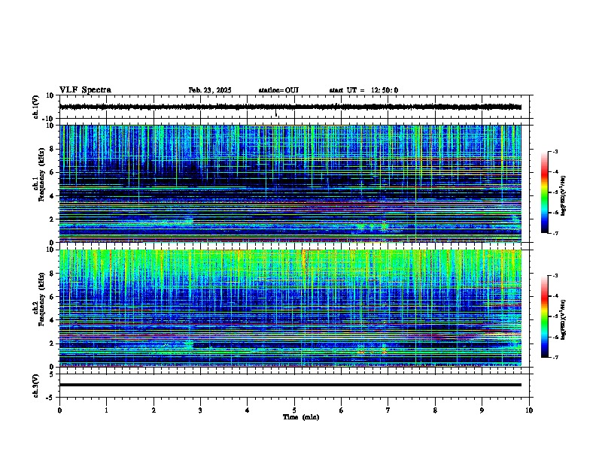Select the date label Feb. 23, 2025
Viewport: 596px width, 460px height.
pos(210,90)
